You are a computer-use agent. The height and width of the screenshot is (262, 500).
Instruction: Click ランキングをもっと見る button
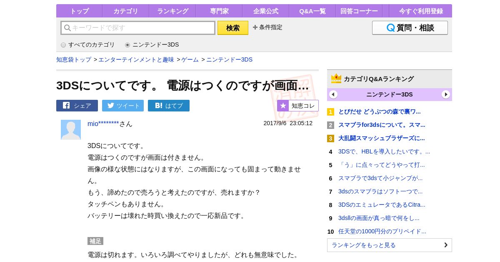[390, 245]
